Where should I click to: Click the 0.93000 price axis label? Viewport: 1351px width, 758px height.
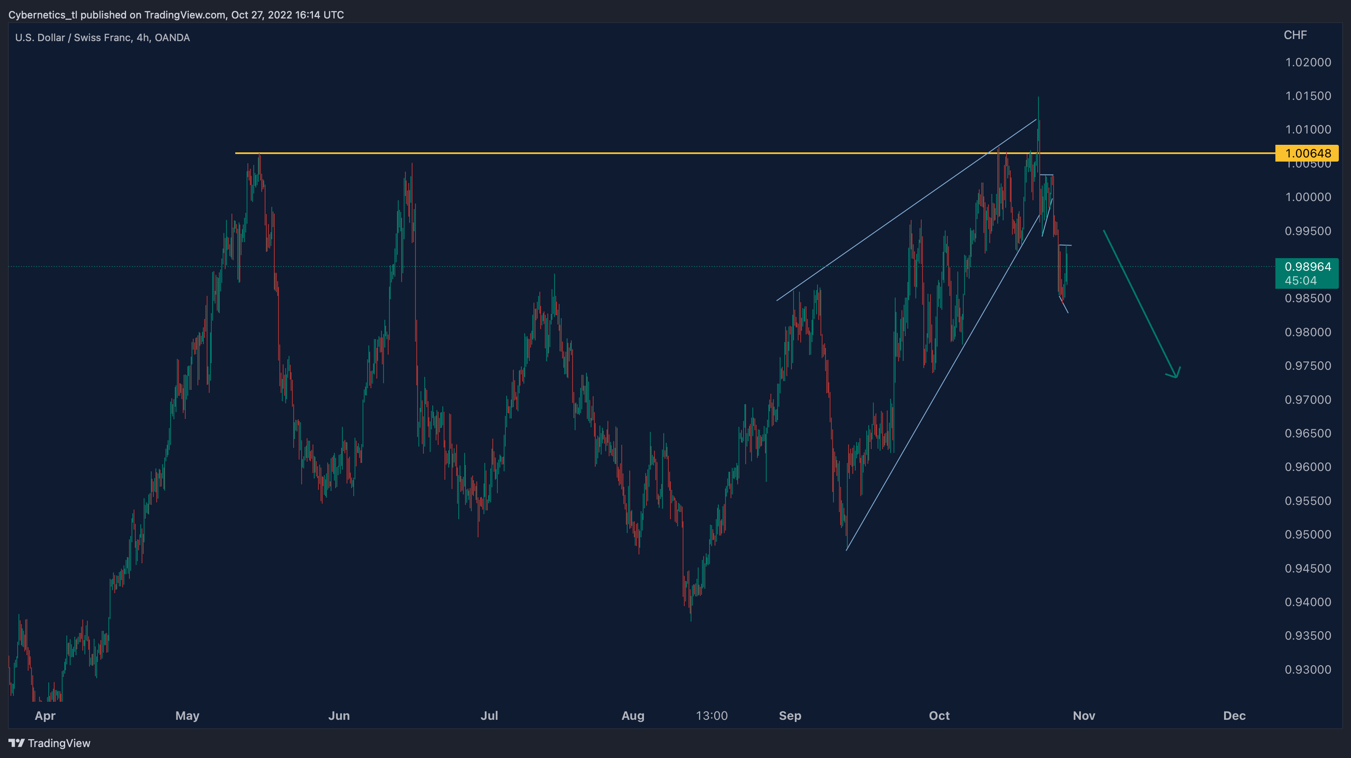(x=1308, y=669)
